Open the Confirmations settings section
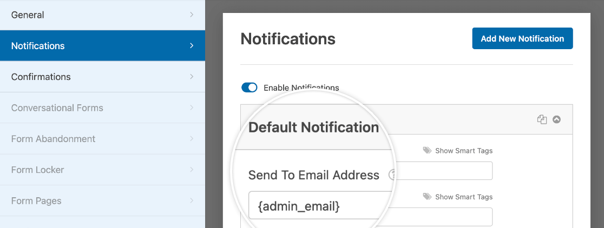 point(102,77)
